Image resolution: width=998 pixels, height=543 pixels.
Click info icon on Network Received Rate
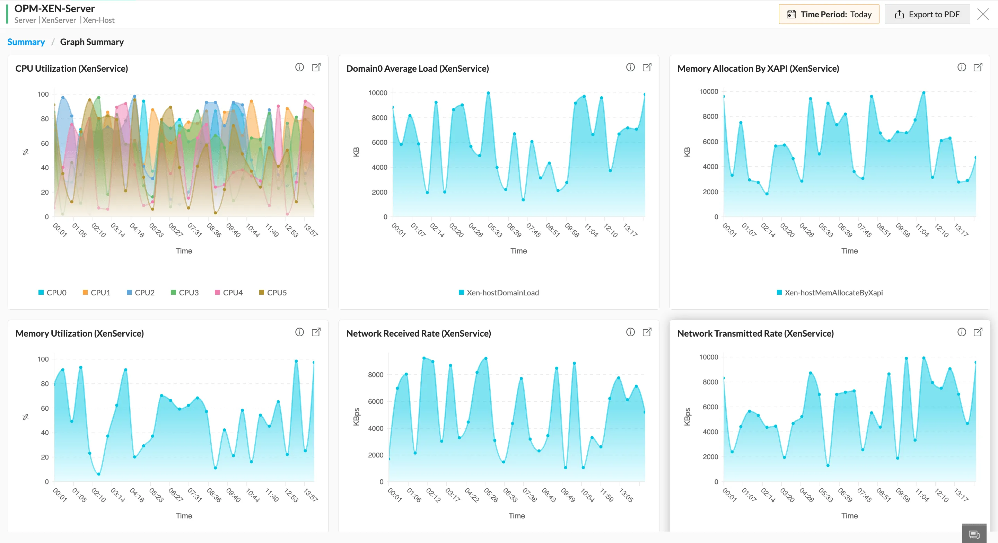tap(630, 332)
